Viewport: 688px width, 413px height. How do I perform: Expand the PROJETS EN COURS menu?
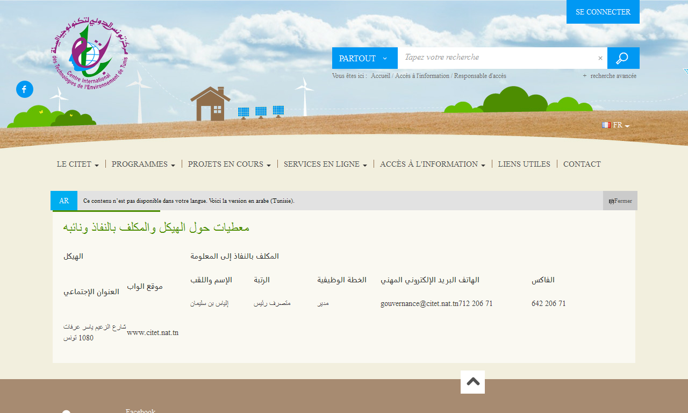[x=230, y=164]
